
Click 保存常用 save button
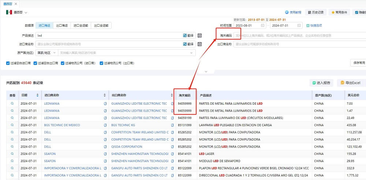coord(358,63)
